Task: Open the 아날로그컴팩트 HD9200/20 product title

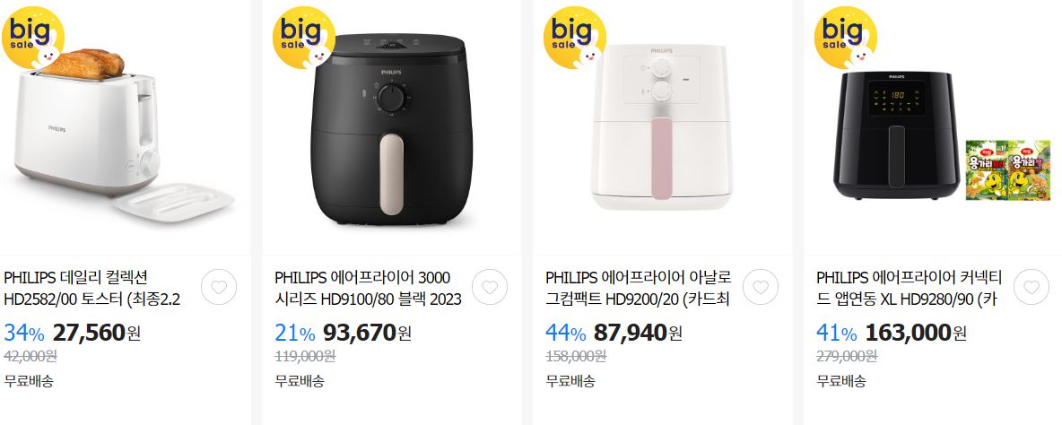Action: coord(639,289)
